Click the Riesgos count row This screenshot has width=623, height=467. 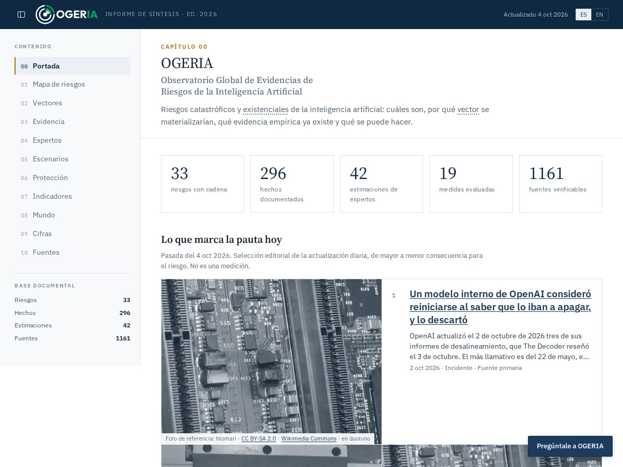[73, 300]
